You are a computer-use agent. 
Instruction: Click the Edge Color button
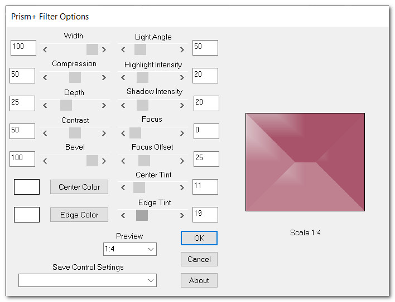pos(79,215)
